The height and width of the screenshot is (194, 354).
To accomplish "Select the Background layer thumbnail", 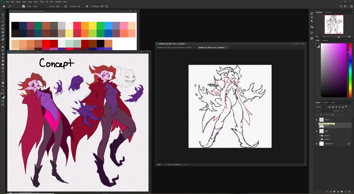I will coord(322,144).
